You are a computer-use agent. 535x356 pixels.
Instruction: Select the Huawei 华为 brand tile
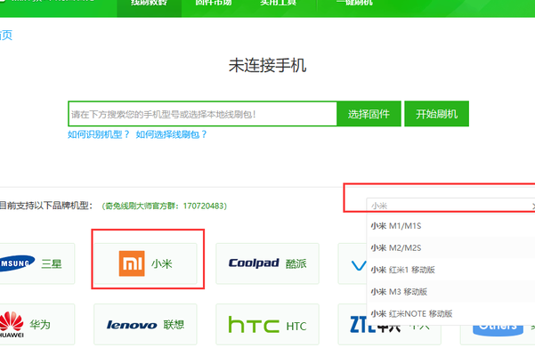coord(36,324)
